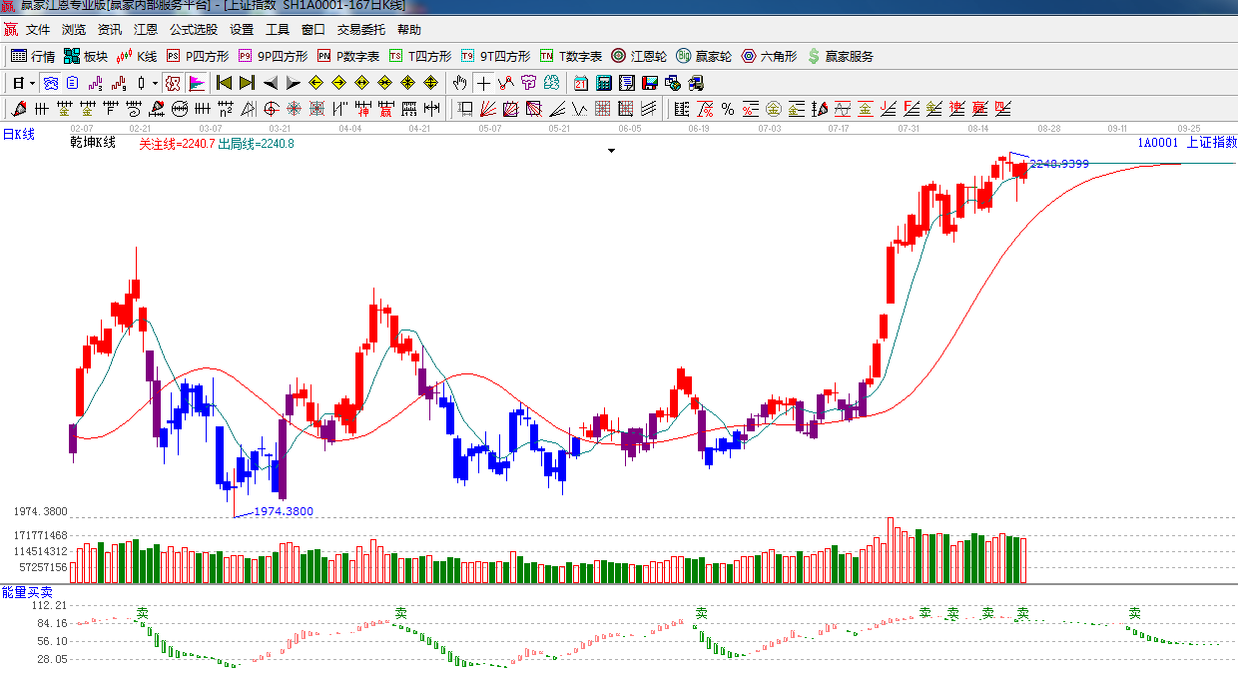1238x676 pixels.
Task: Open the K线 chart view
Action: (137, 57)
